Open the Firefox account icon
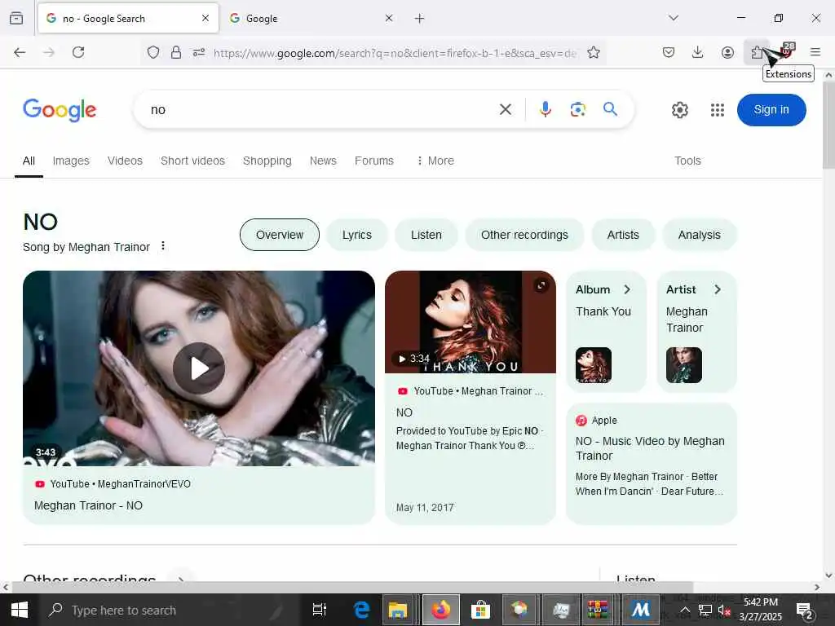The height and width of the screenshot is (626, 835). pos(727,52)
